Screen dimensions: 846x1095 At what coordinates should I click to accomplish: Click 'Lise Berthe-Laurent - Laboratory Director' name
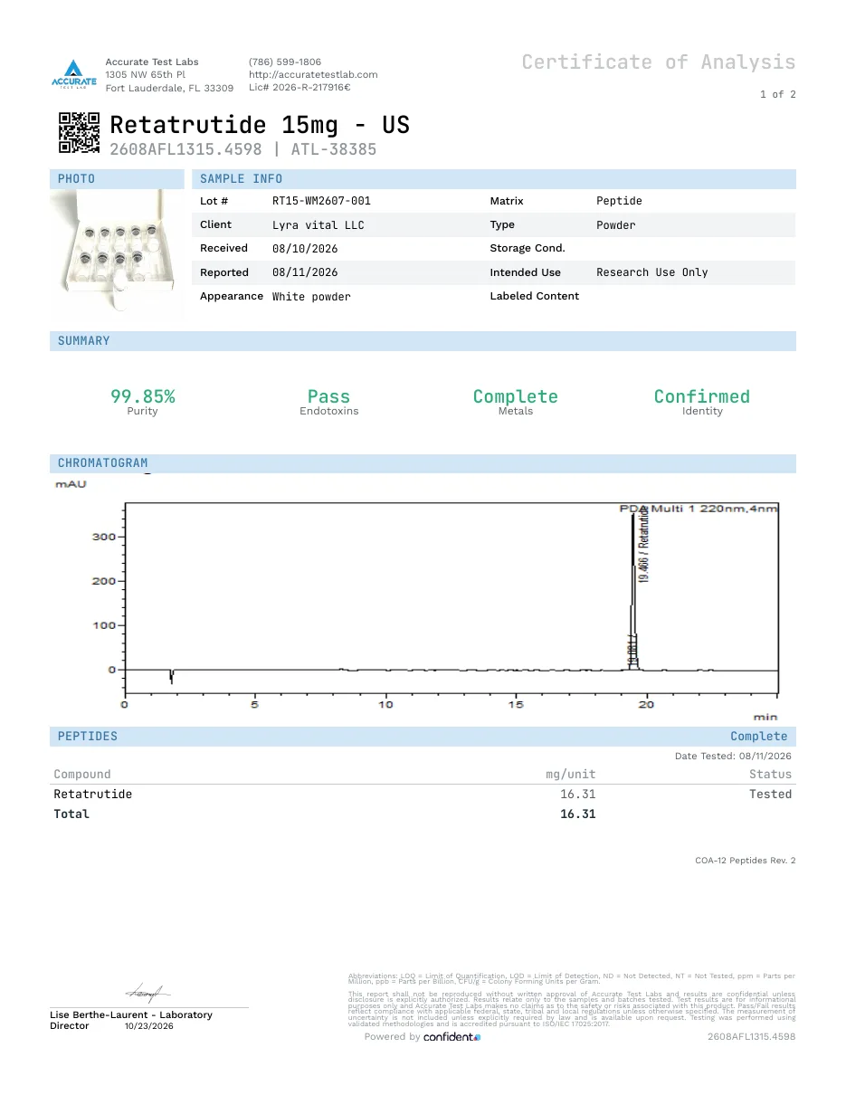(x=131, y=1020)
